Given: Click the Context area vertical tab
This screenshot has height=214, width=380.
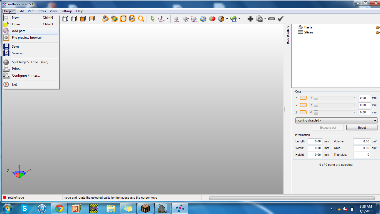Looking at the screenshot, I should pyautogui.click(x=288, y=35).
